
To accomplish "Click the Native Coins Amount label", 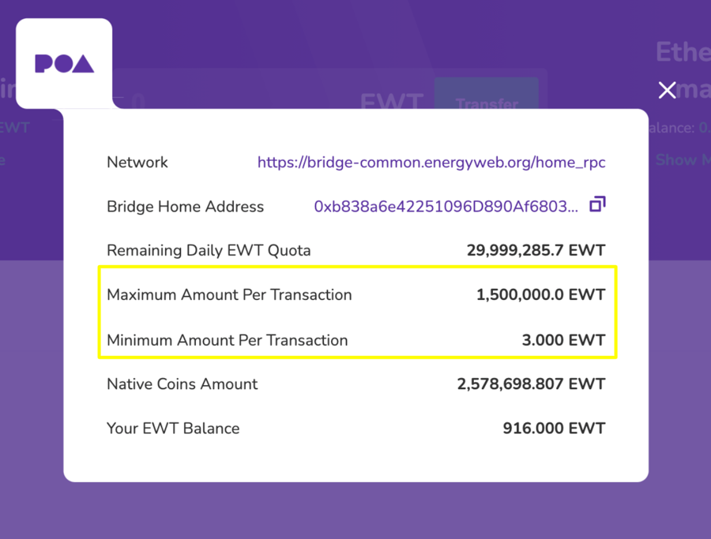I will point(182,384).
